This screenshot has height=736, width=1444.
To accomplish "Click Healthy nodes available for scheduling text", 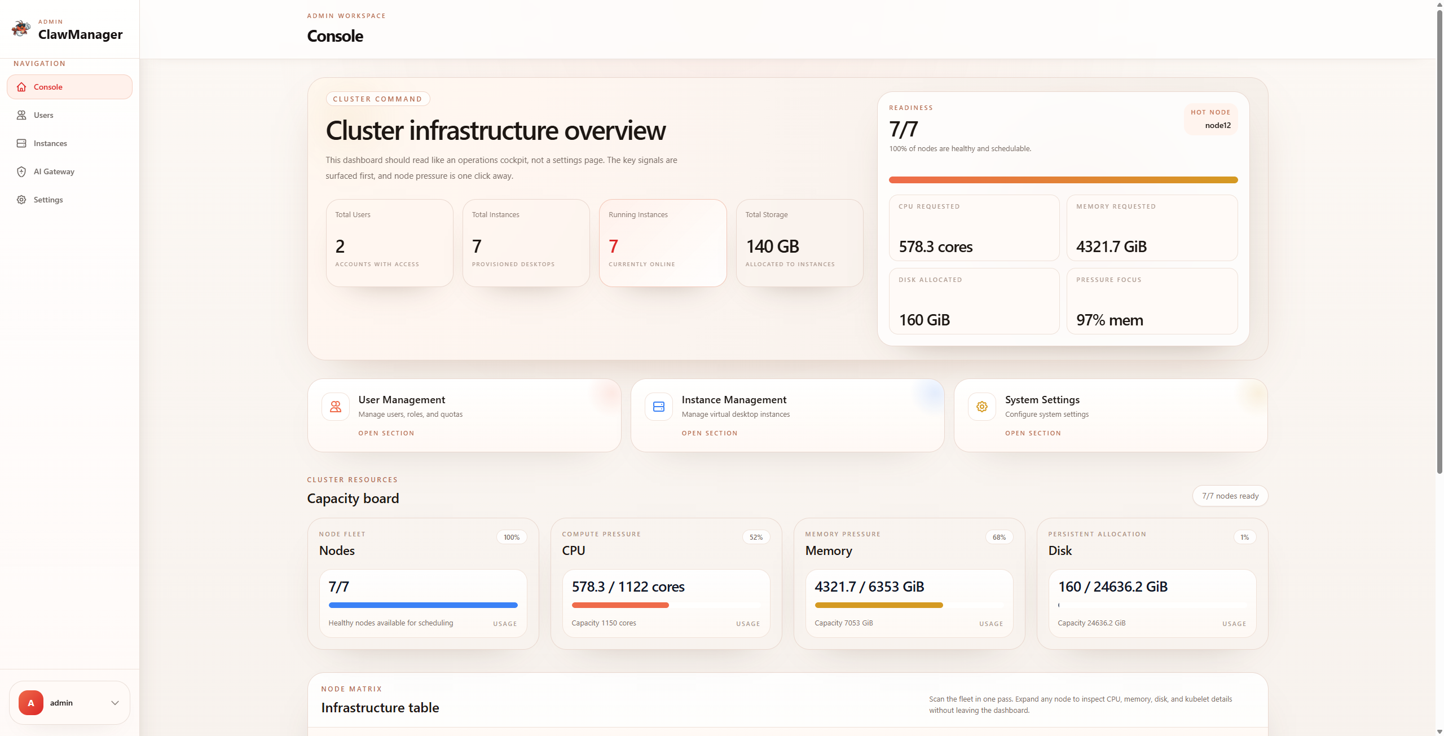I will [391, 623].
